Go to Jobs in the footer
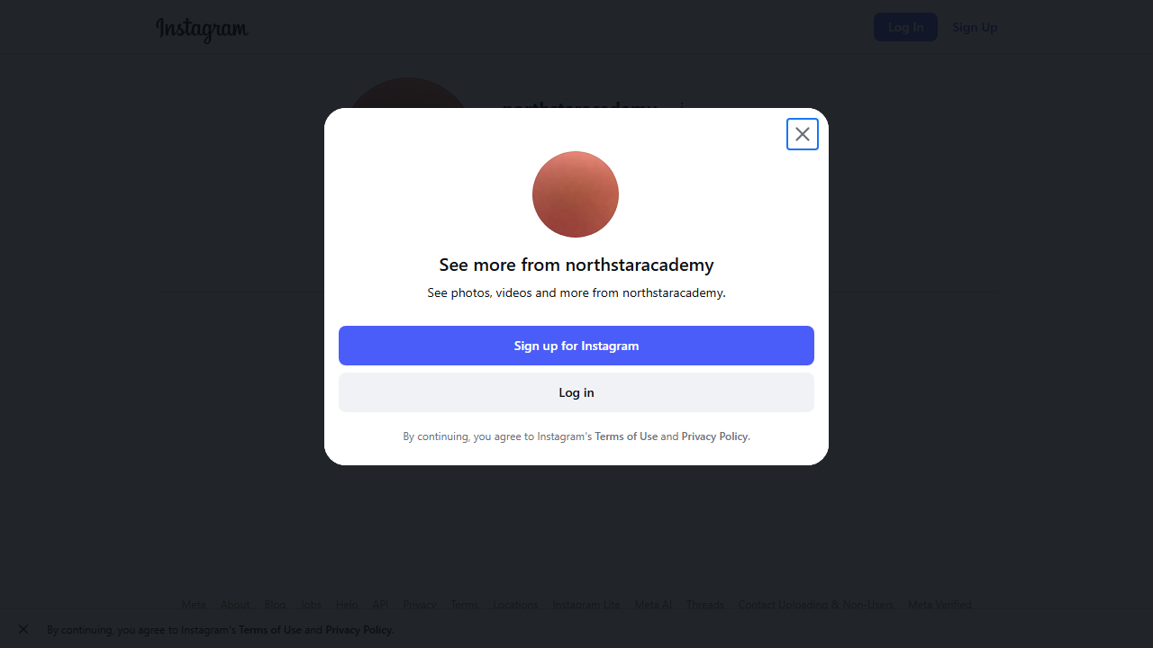The width and height of the screenshot is (1153, 648). coord(311,605)
